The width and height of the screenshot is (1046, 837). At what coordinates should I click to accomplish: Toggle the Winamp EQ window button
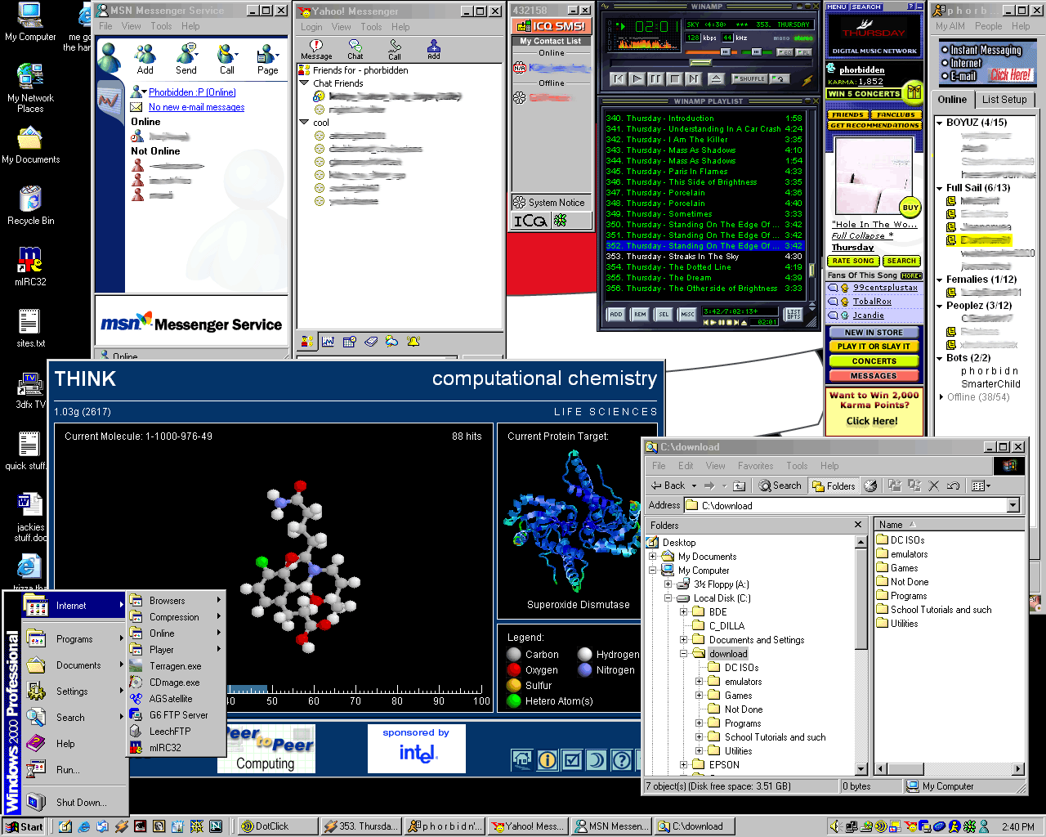784,52
